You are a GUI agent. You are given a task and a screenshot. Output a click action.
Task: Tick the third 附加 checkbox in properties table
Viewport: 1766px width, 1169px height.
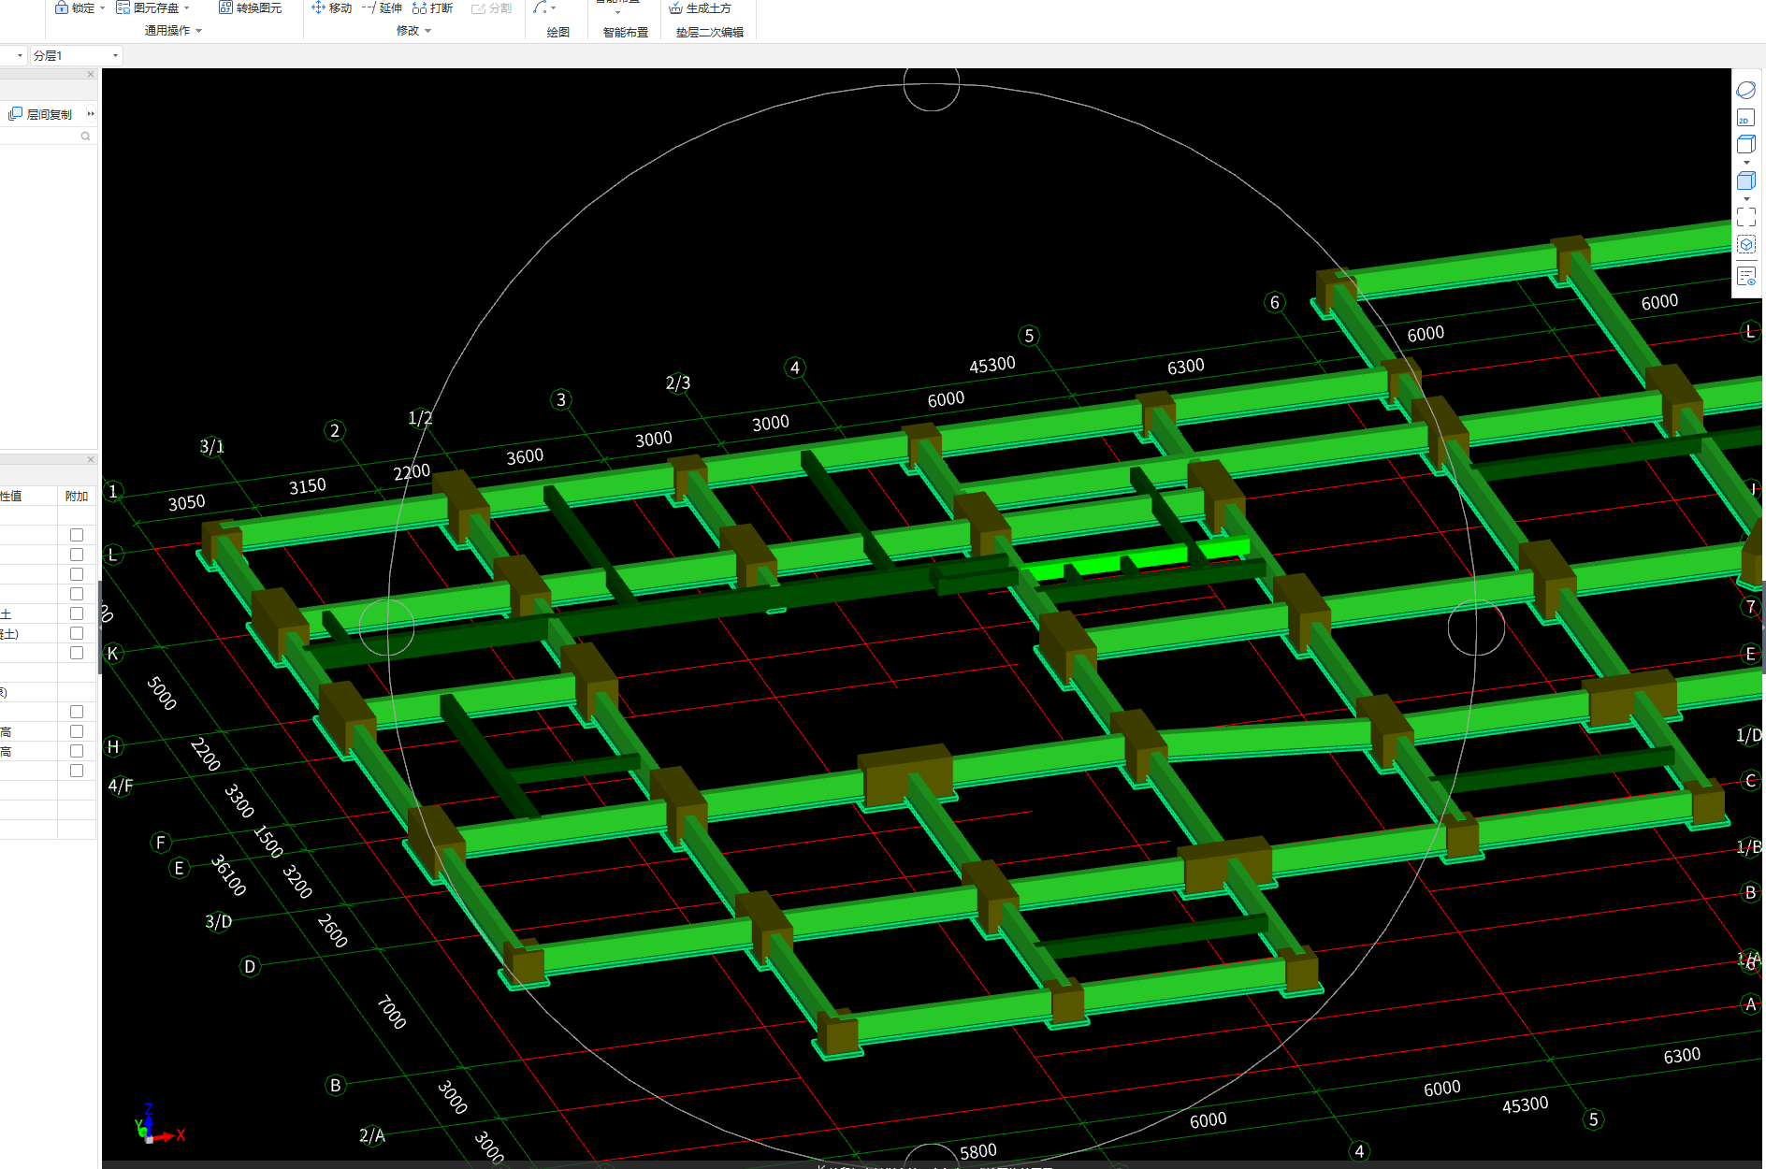[77, 574]
